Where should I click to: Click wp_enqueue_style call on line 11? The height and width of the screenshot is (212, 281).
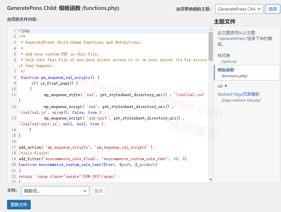(62, 95)
